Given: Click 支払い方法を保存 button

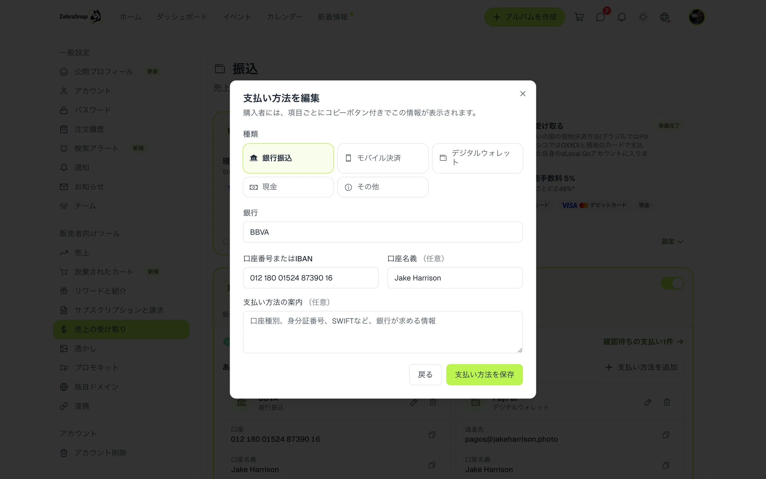Looking at the screenshot, I should click(484, 375).
